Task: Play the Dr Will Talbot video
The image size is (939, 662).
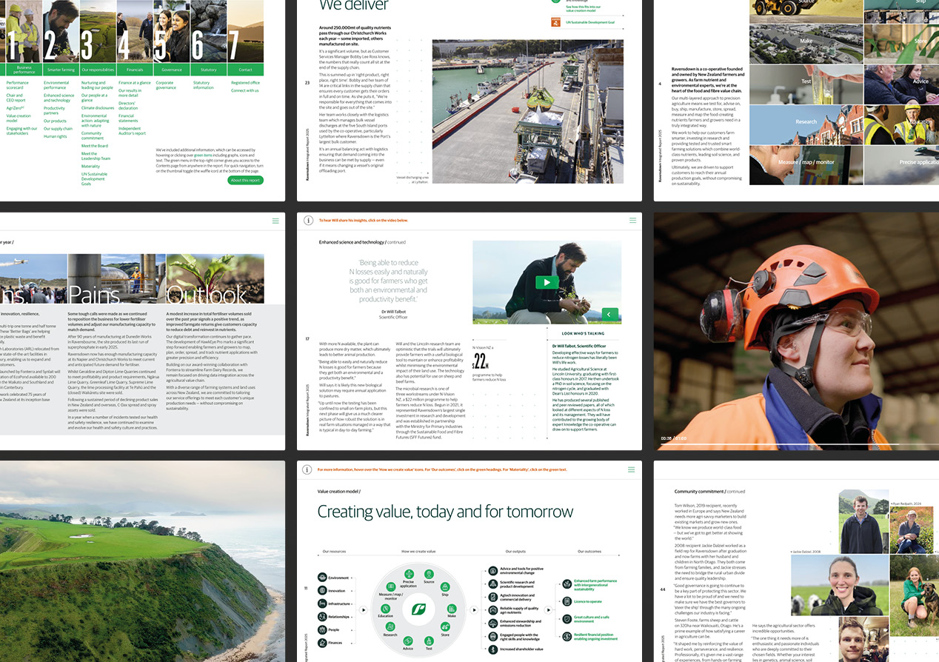Action: 547,282
